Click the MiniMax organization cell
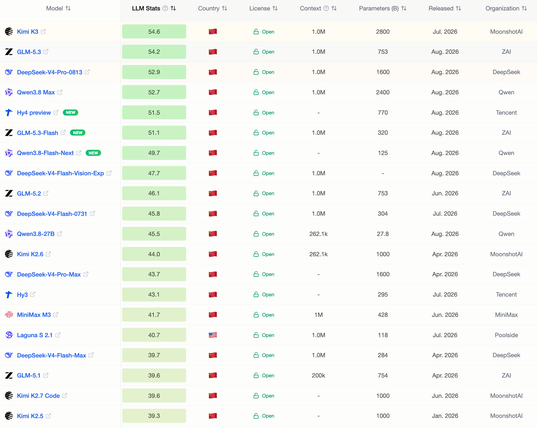537x428 pixels. [506, 315]
